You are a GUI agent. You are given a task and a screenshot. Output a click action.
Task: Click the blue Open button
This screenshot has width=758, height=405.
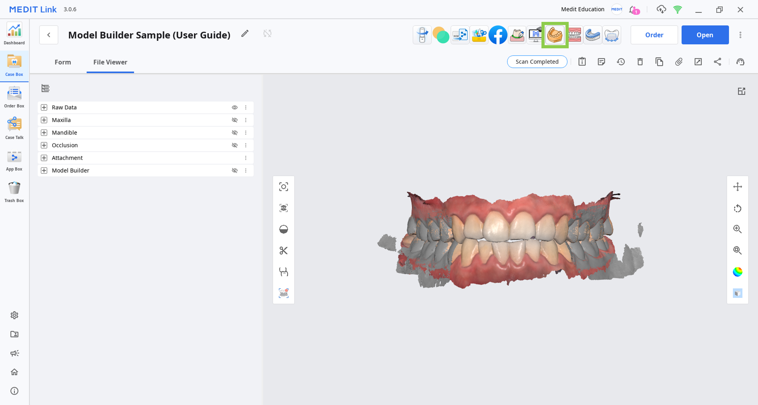[705, 35]
